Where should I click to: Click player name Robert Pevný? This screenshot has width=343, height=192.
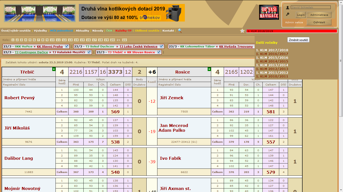pyautogui.click(x=20, y=98)
